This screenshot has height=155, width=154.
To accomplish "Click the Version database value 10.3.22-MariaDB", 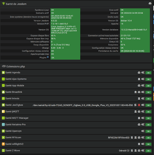I will pyautogui.click(x=134, y=30).
